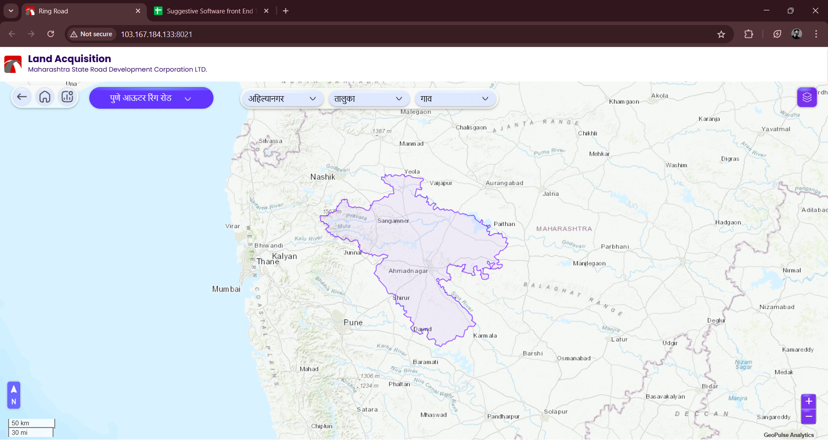Click the home icon on map toolbar
Image resolution: width=828 pixels, height=440 pixels.
45,97
